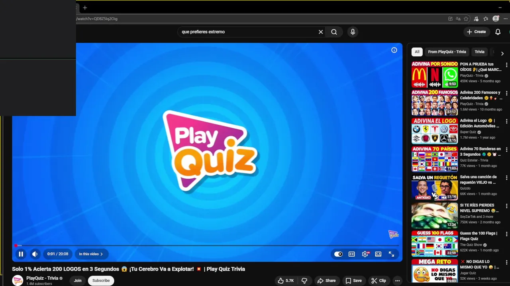The height and width of the screenshot is (286, 510).
Task: Click the browser address bar URL
Action: [x=97, y=19]
